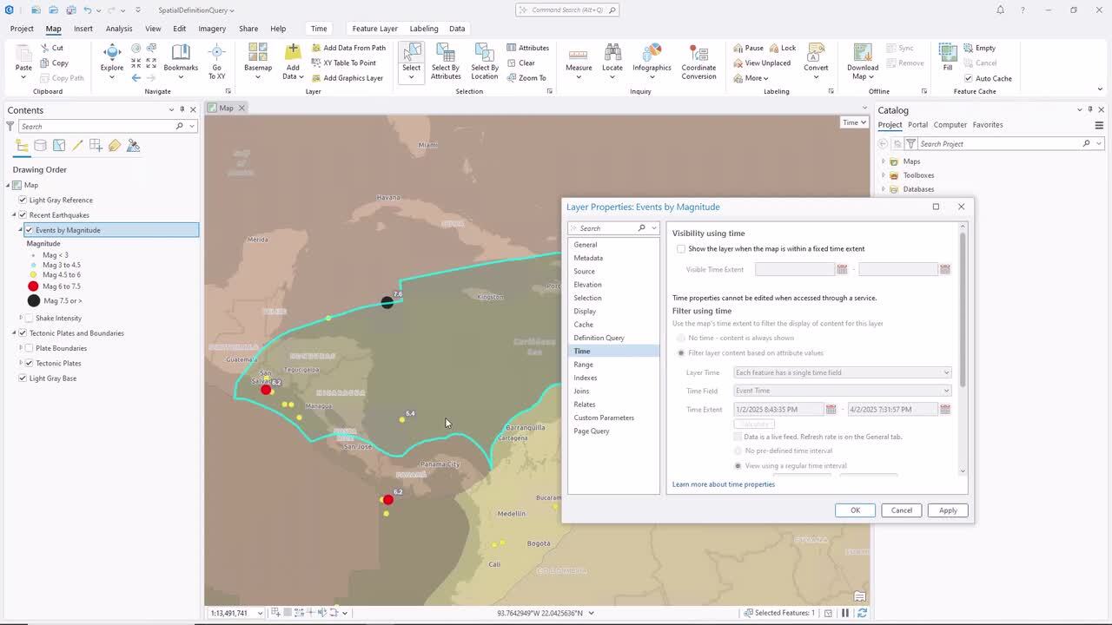The width and height of the screenshot is (1112, 625).
Task: Click the Download Map icon
Action: [863, 54]
